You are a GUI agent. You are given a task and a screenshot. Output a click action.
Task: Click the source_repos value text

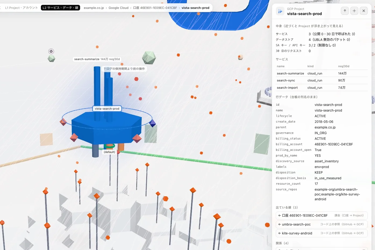337,194
